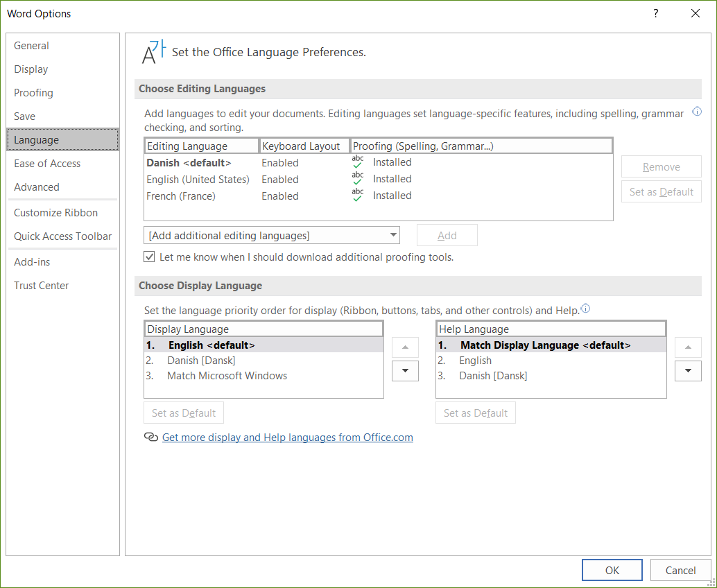
Task: Move help language down with the down arrow
Action: click(688, 371)
